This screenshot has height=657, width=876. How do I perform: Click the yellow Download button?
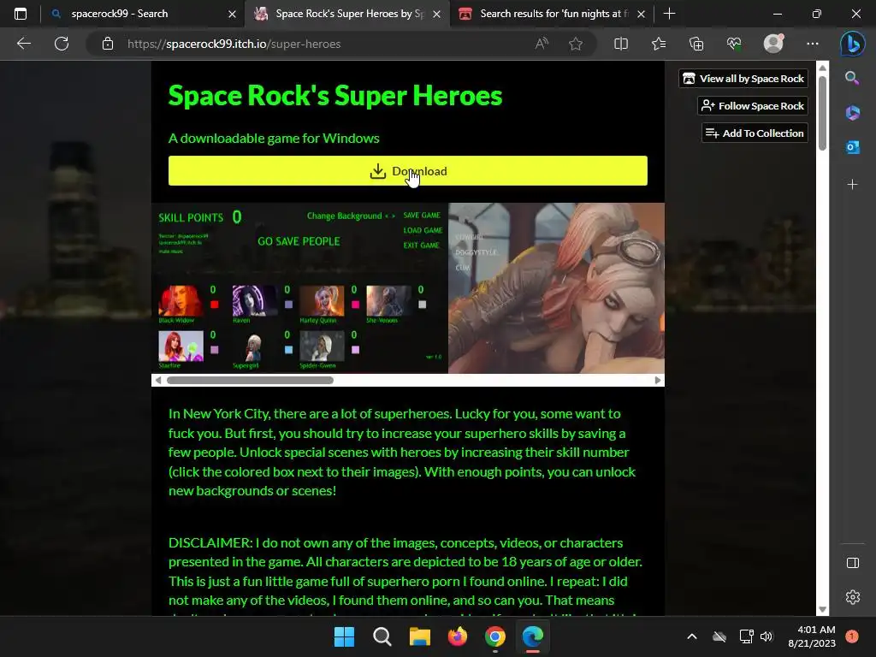(x=408, y=171)
